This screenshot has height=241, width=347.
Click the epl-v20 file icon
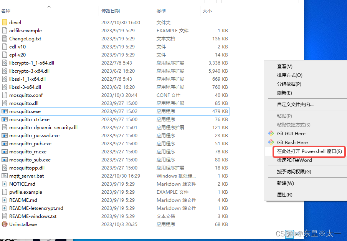click(x=5, y=55)
